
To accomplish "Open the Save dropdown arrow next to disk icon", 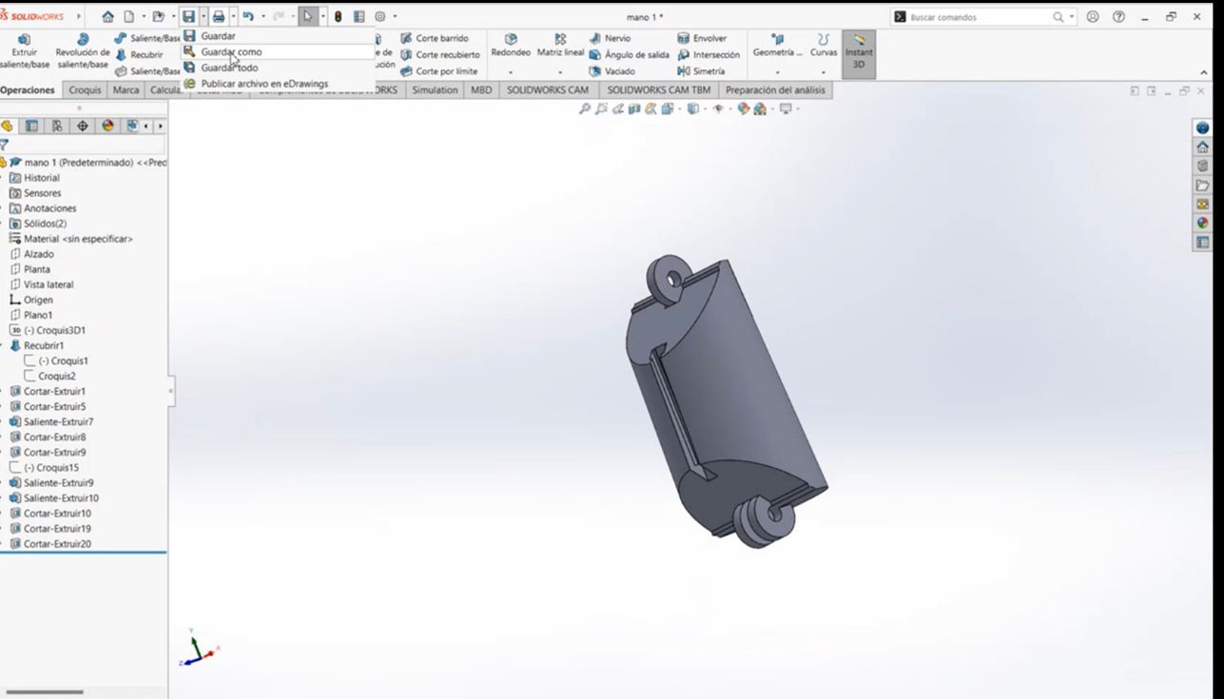I will click(203, 17).
